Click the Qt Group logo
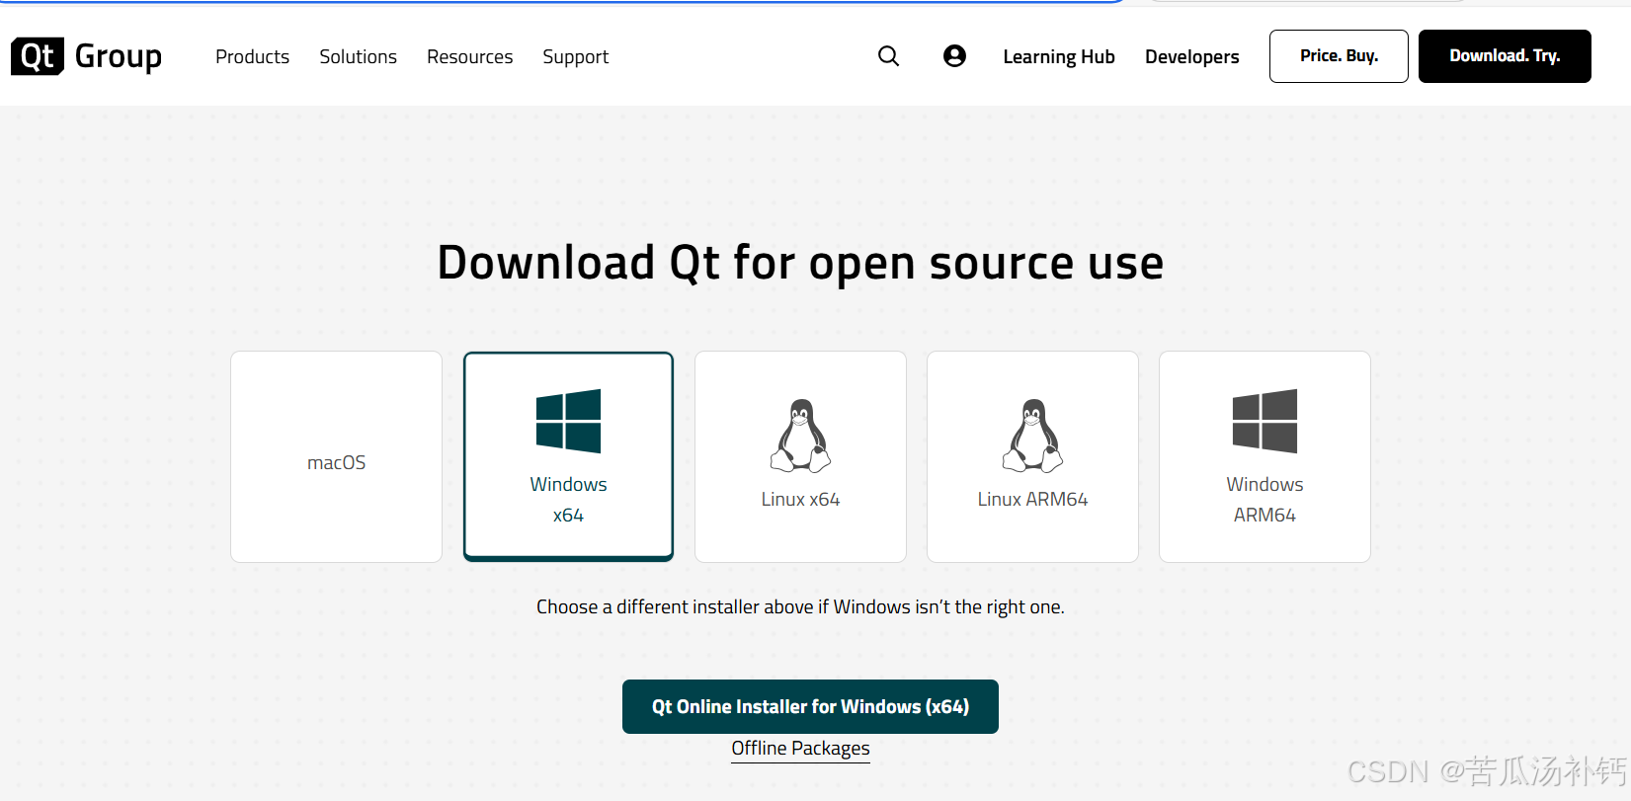The height and width of the screenshot is (801, 1631). 86,56
